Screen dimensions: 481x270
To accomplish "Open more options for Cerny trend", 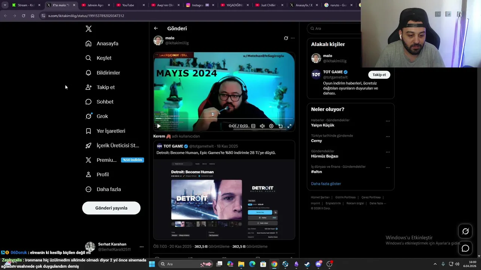I will coord(388,136).
